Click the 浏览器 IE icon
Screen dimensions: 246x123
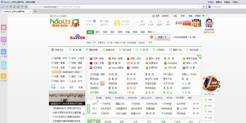tap(142, 22)
